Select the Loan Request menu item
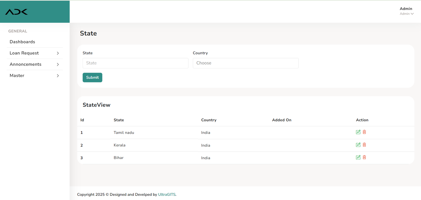This screenshot has width=421, height=200. (24, 53)
